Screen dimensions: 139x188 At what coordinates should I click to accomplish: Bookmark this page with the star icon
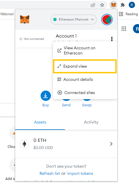click(x=102, y=5)
